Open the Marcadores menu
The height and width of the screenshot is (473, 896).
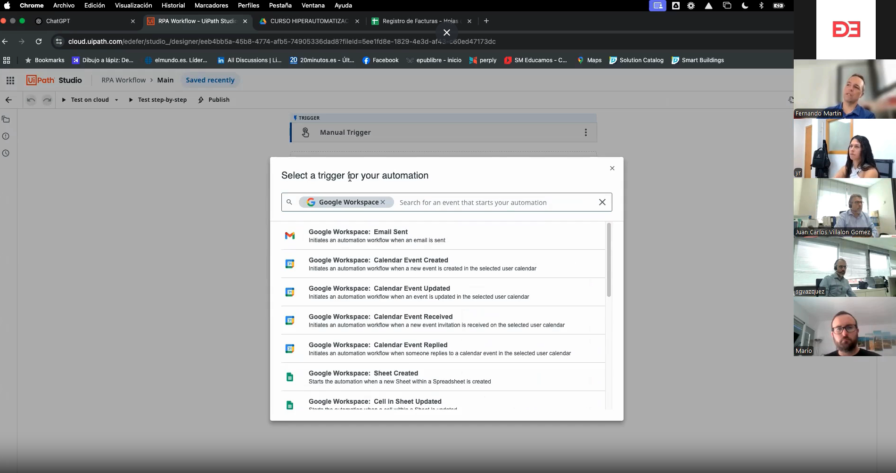pos(211,6)
